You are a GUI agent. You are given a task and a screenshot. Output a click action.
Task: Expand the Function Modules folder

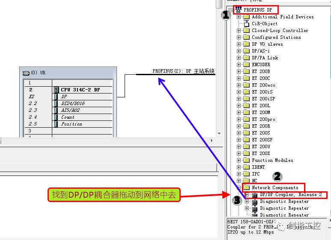[x=239, y=160]
